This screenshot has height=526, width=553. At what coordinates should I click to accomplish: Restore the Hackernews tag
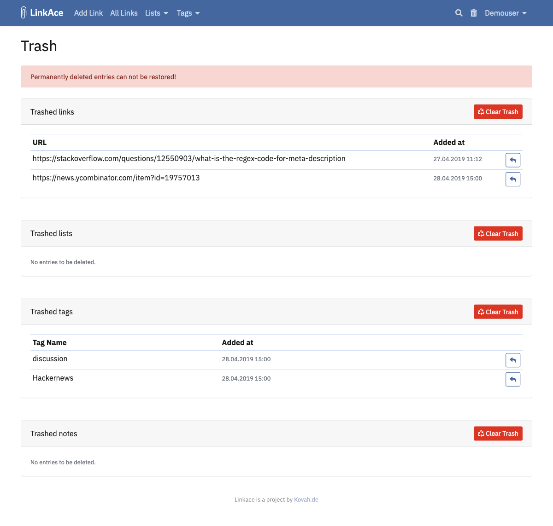(x=513, y=379)
